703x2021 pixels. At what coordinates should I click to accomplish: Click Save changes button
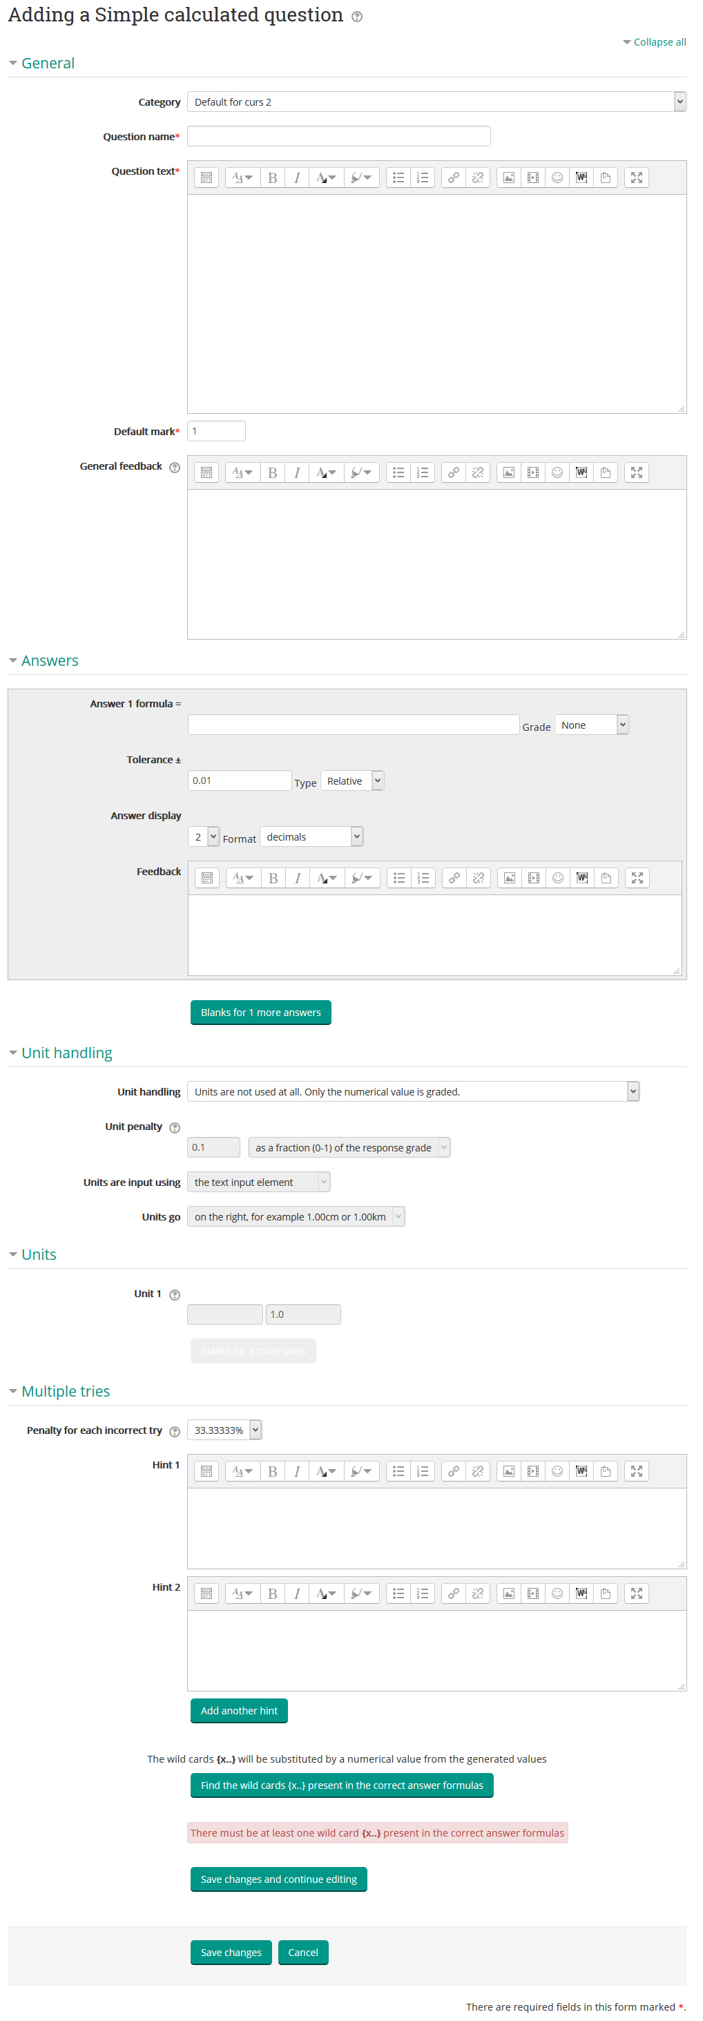click(231, 1952)
